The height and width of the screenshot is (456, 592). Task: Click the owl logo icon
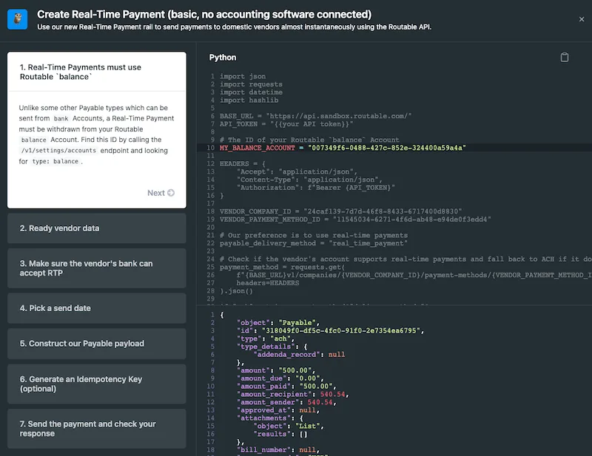pyautogui.click(x=17, y=19)
